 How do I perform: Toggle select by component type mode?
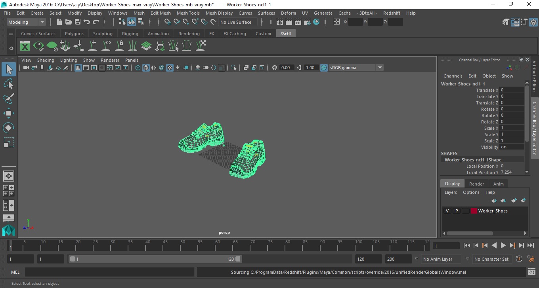pyautogui.click(x=141, y=22)
